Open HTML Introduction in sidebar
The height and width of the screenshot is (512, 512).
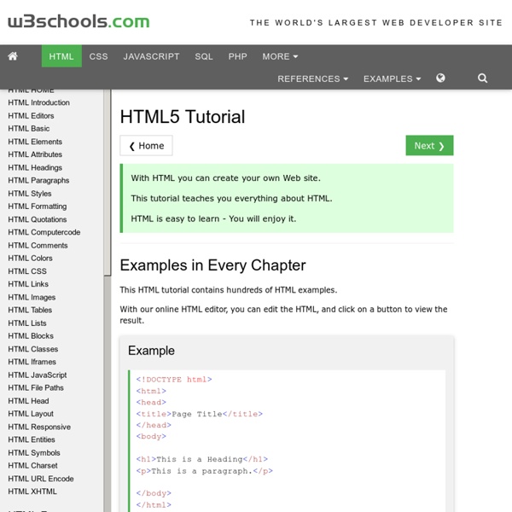click(x=39, y=102)
